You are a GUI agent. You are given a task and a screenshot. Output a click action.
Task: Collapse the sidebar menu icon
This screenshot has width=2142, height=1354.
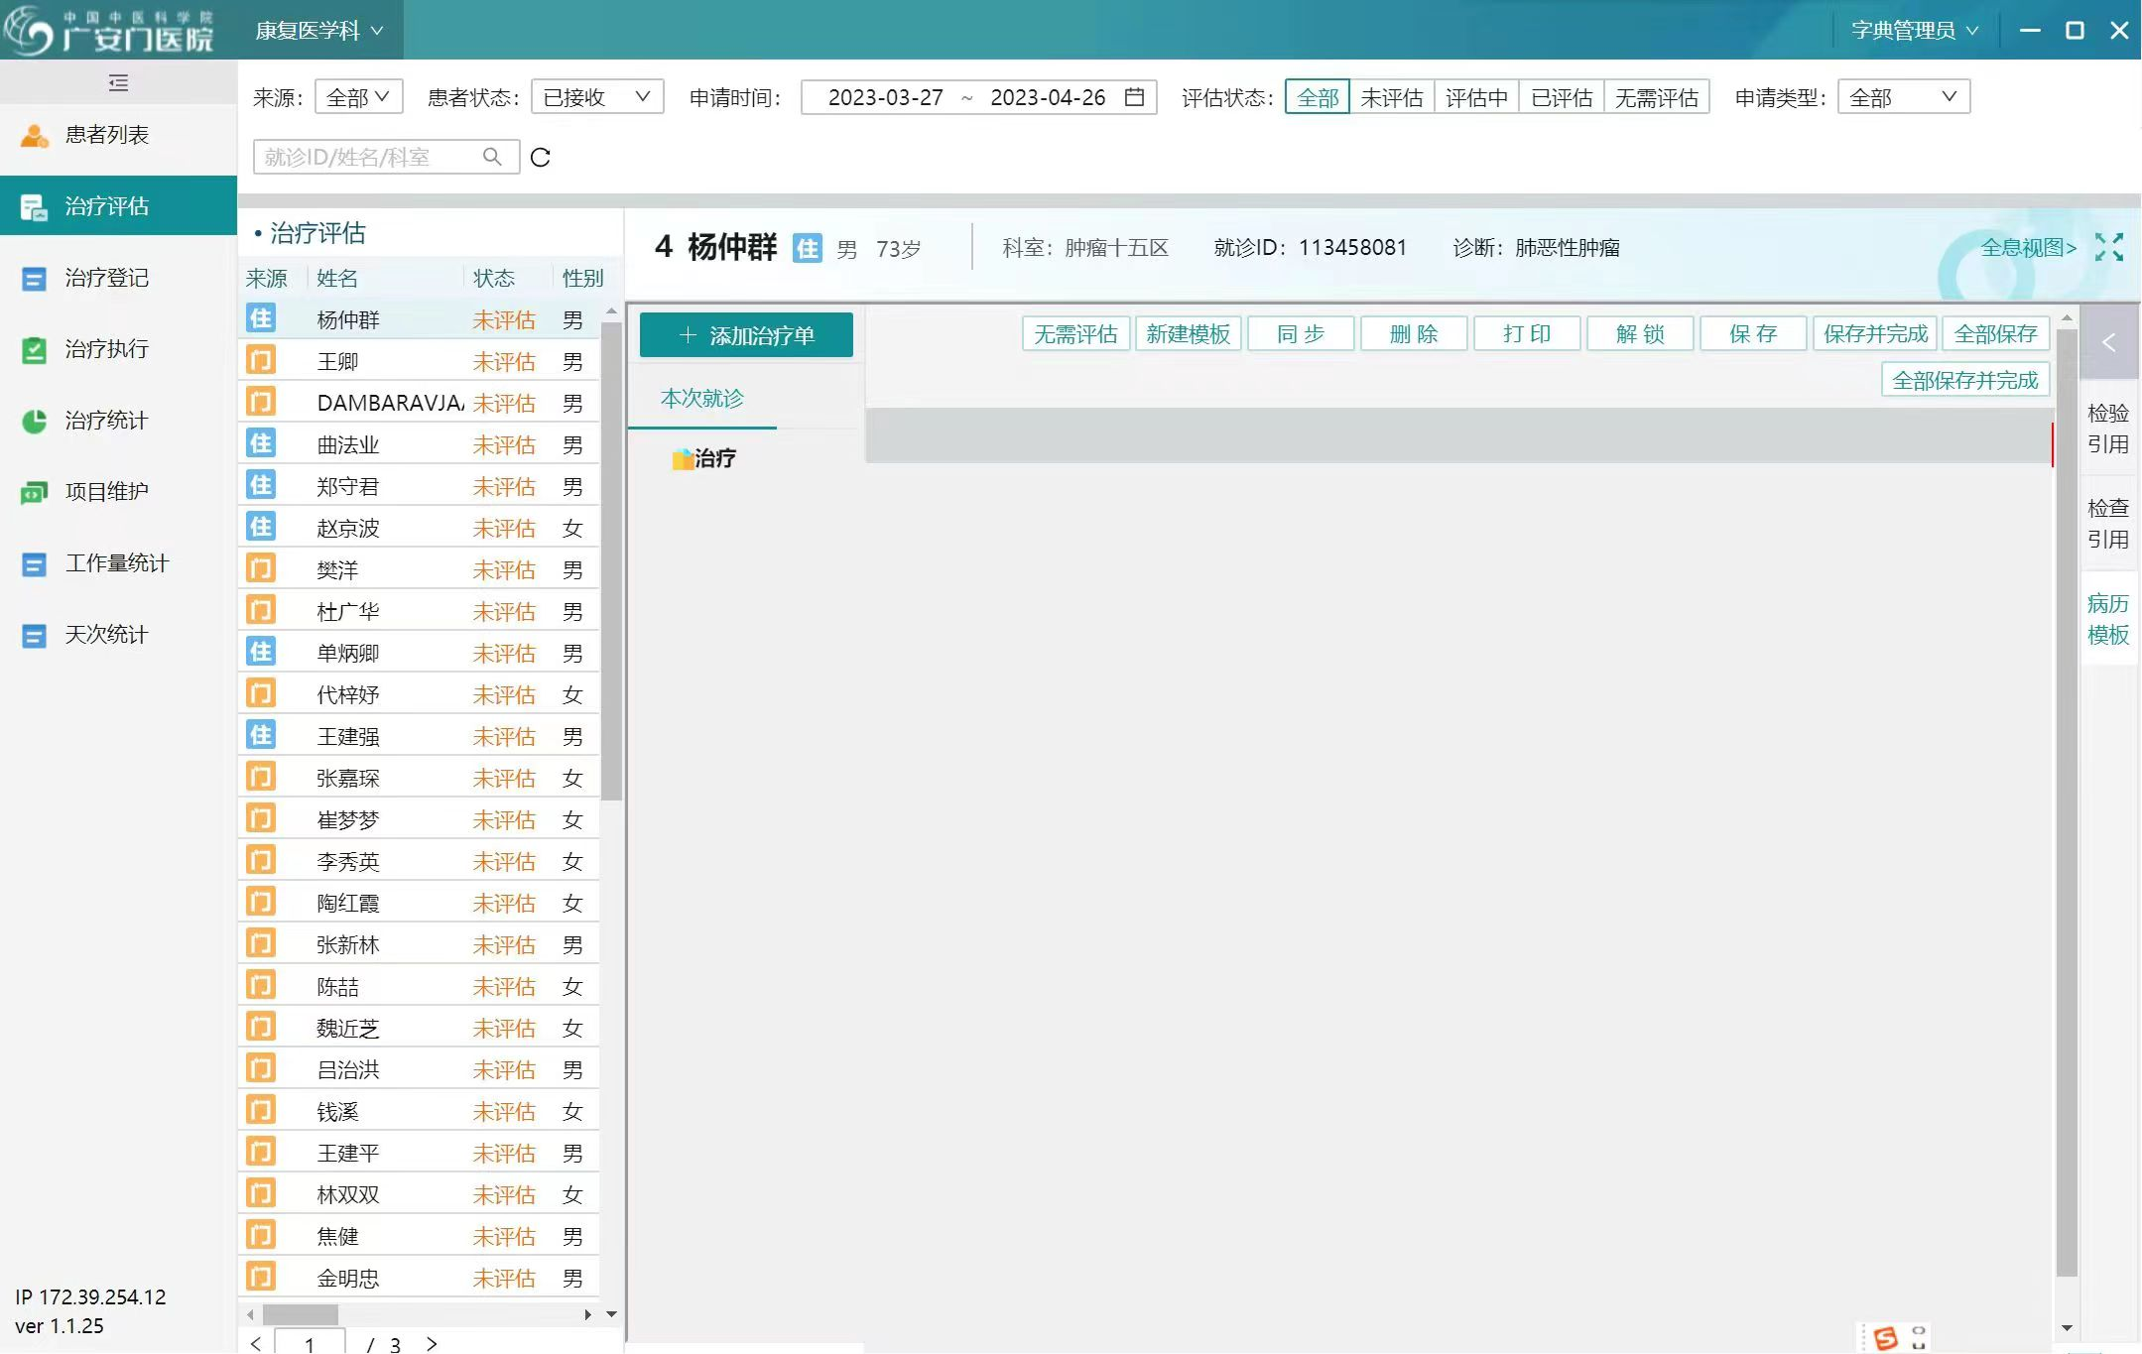118,82
